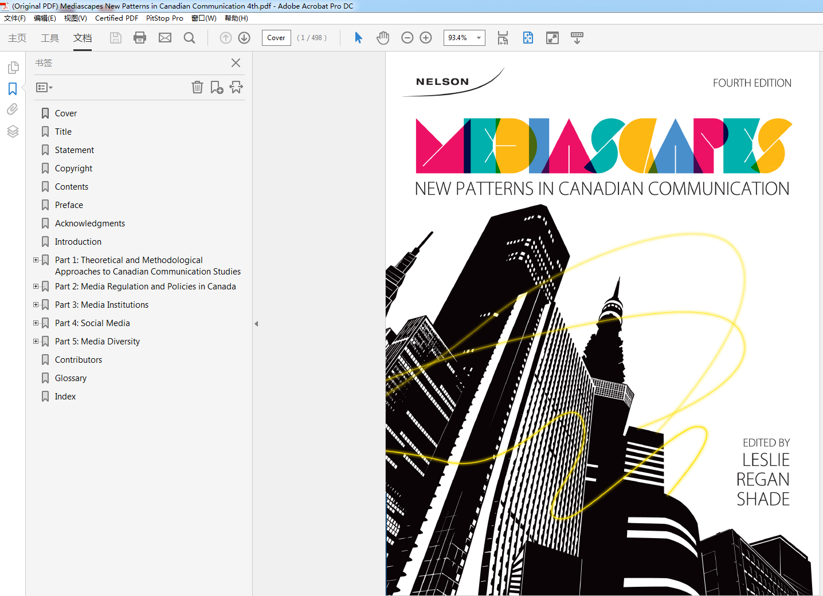The width and height of the screenshot is (823, 596).
Task: Open the Attachments paperclip panel
Action: pos(13,109)
